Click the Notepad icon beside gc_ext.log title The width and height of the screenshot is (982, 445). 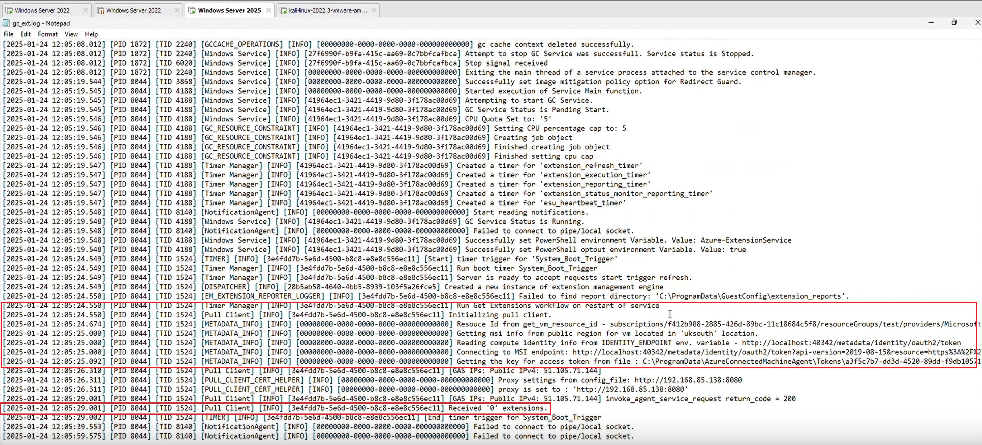click(6, 23)
